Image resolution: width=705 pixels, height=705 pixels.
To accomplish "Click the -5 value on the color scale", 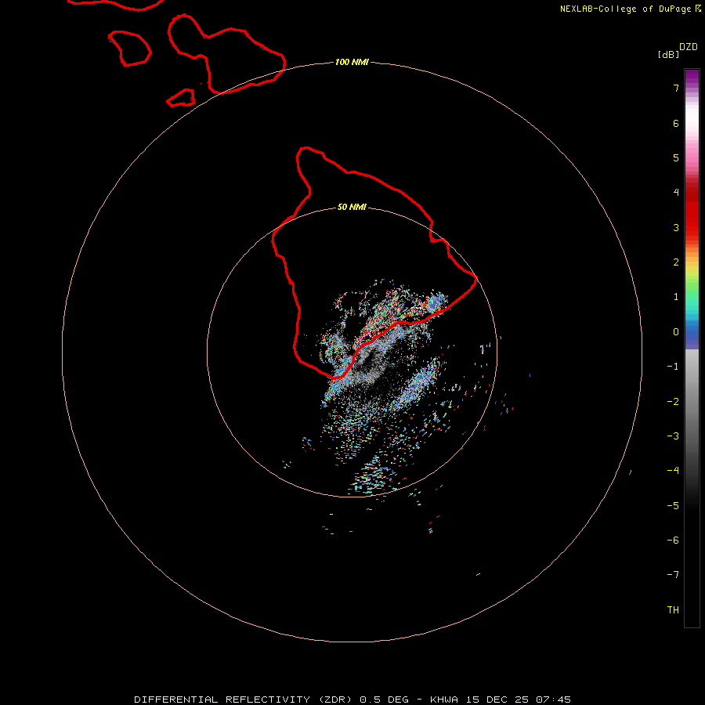I will point(673,506).
